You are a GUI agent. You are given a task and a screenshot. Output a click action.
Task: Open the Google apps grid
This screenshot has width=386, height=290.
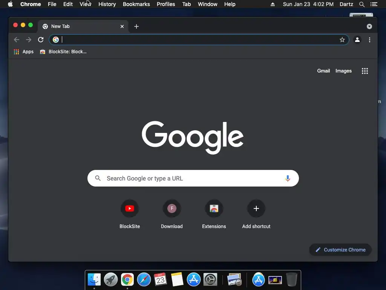(365, 71)
